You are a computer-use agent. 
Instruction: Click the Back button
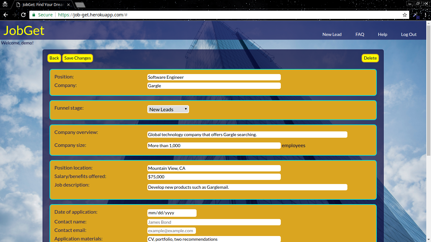tap(54, 58)
